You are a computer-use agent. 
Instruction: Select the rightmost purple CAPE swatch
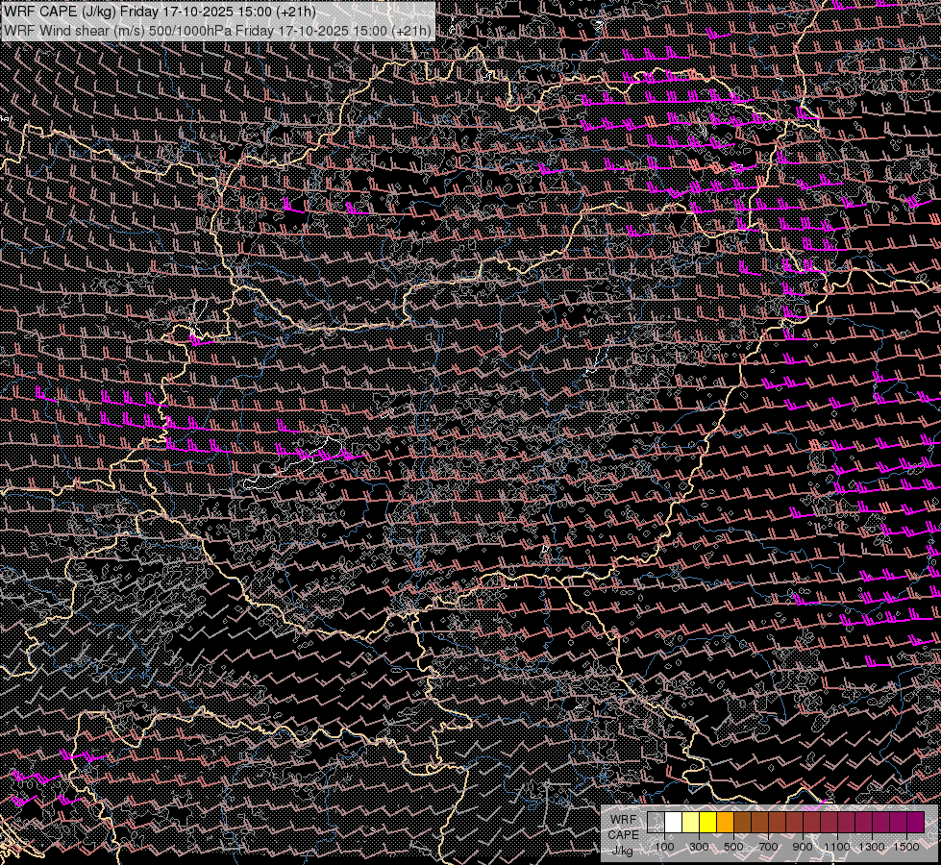[915, 822]
